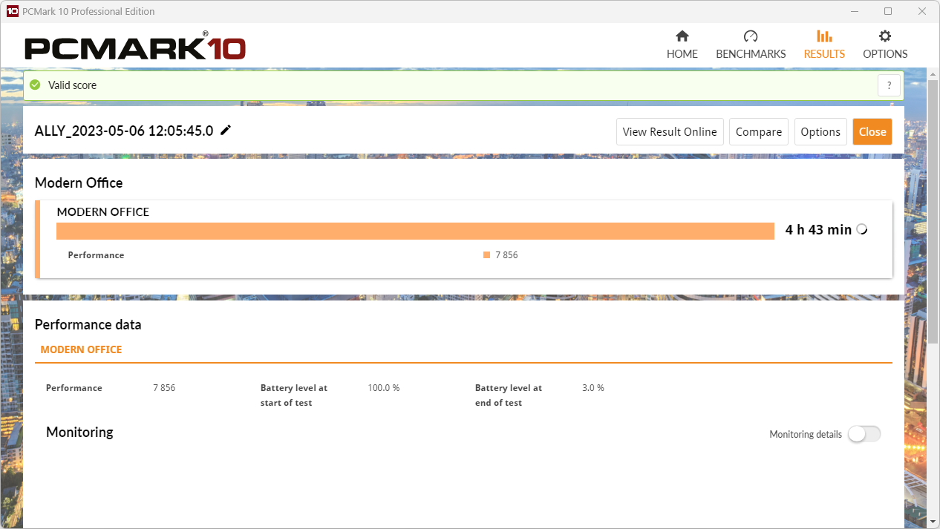Click the MODERN OFFICE card title
Viewport: 940px width, 529px height.
(103, 211)
